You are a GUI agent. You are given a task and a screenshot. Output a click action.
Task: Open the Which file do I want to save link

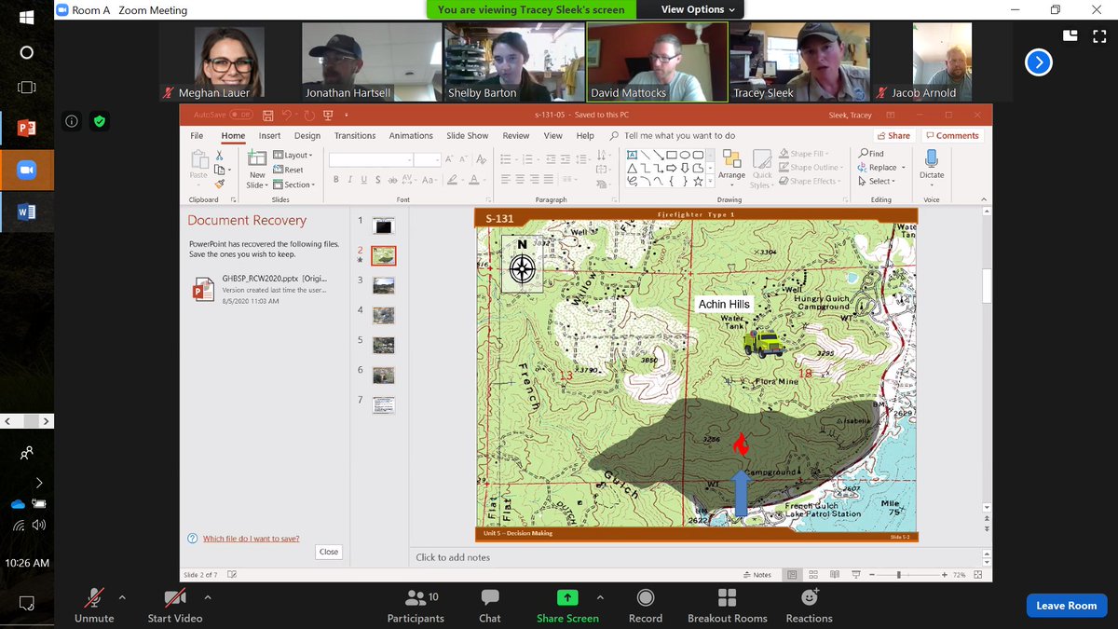tap(252, 539)
